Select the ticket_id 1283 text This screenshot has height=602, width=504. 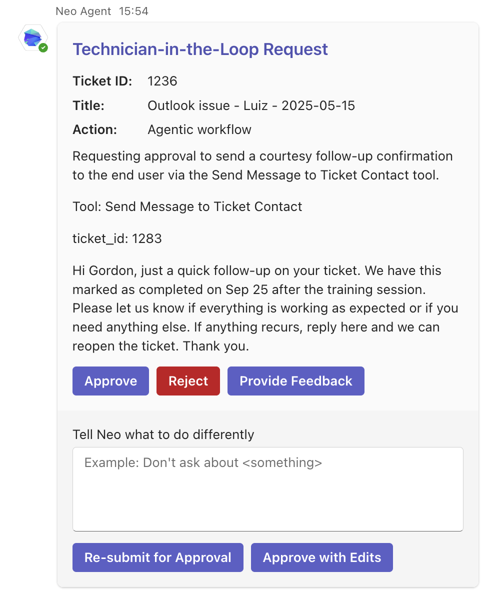tap(116, 238)
